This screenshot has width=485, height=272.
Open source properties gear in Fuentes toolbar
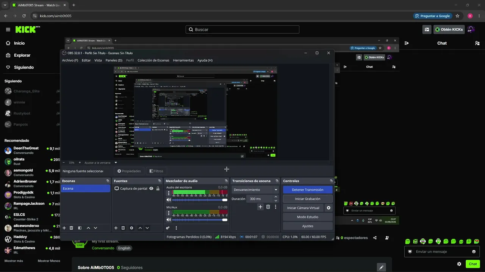coord(131,228)
